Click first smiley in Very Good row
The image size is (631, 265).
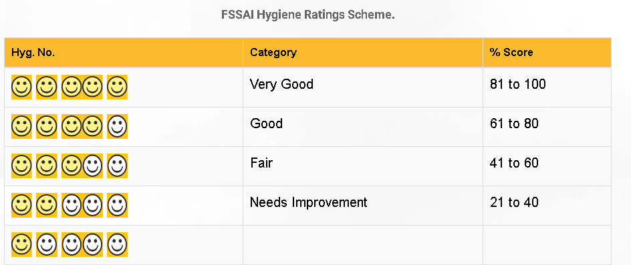[21, 87]
